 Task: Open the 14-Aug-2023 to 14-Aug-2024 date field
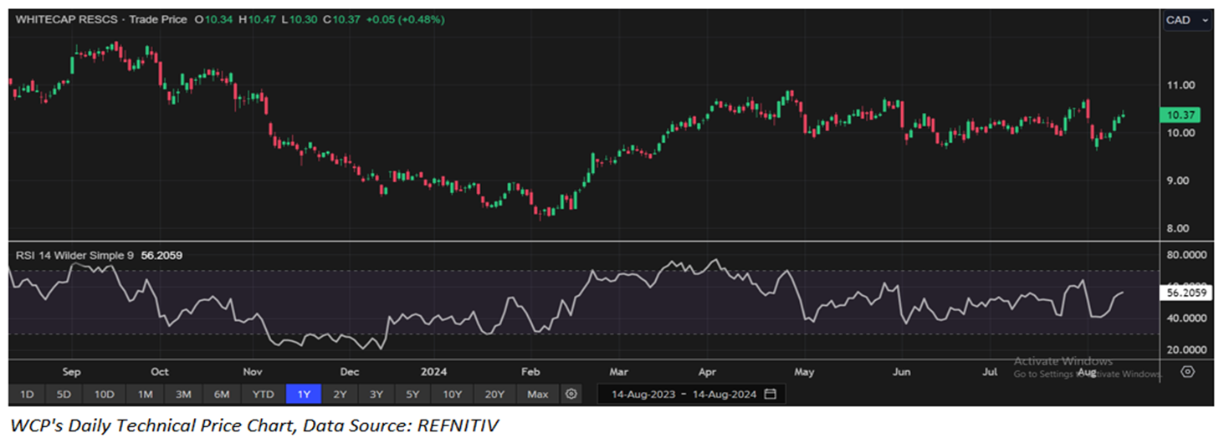pyautogui.click(x=683, y=394)
